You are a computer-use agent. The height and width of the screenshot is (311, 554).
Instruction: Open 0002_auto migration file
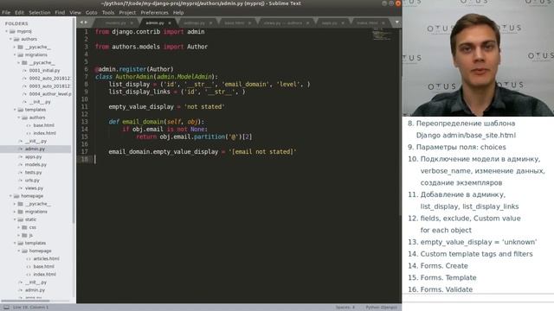point(50,79)
